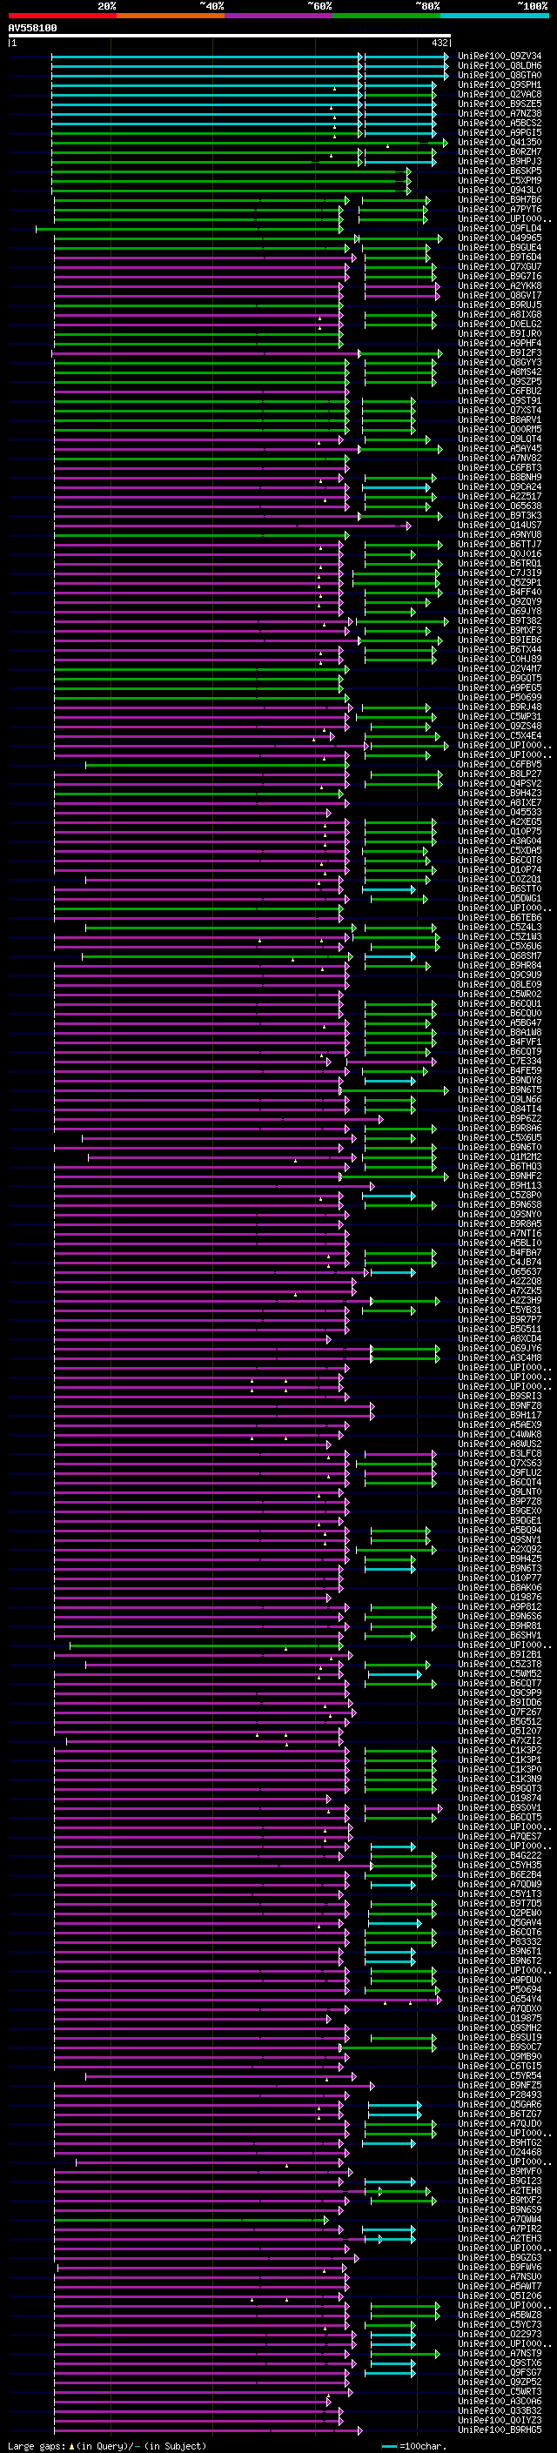This screenshot has width=557, height=2453.
Task: Select the AV558100 query name
Action: pyautogui.click(x=32, y=29)
